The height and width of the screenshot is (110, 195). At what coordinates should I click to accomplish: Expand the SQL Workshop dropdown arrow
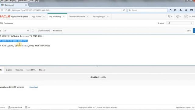click(64, 16)
